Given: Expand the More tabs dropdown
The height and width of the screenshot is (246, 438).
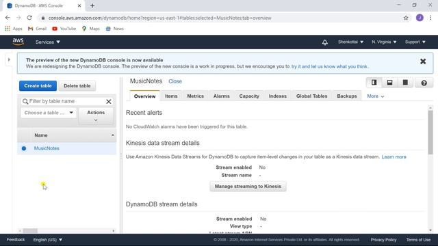Looking at the screenshot, I should tap(376, 96).
